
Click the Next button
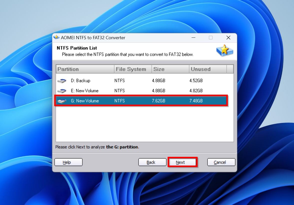pos(182,162)
